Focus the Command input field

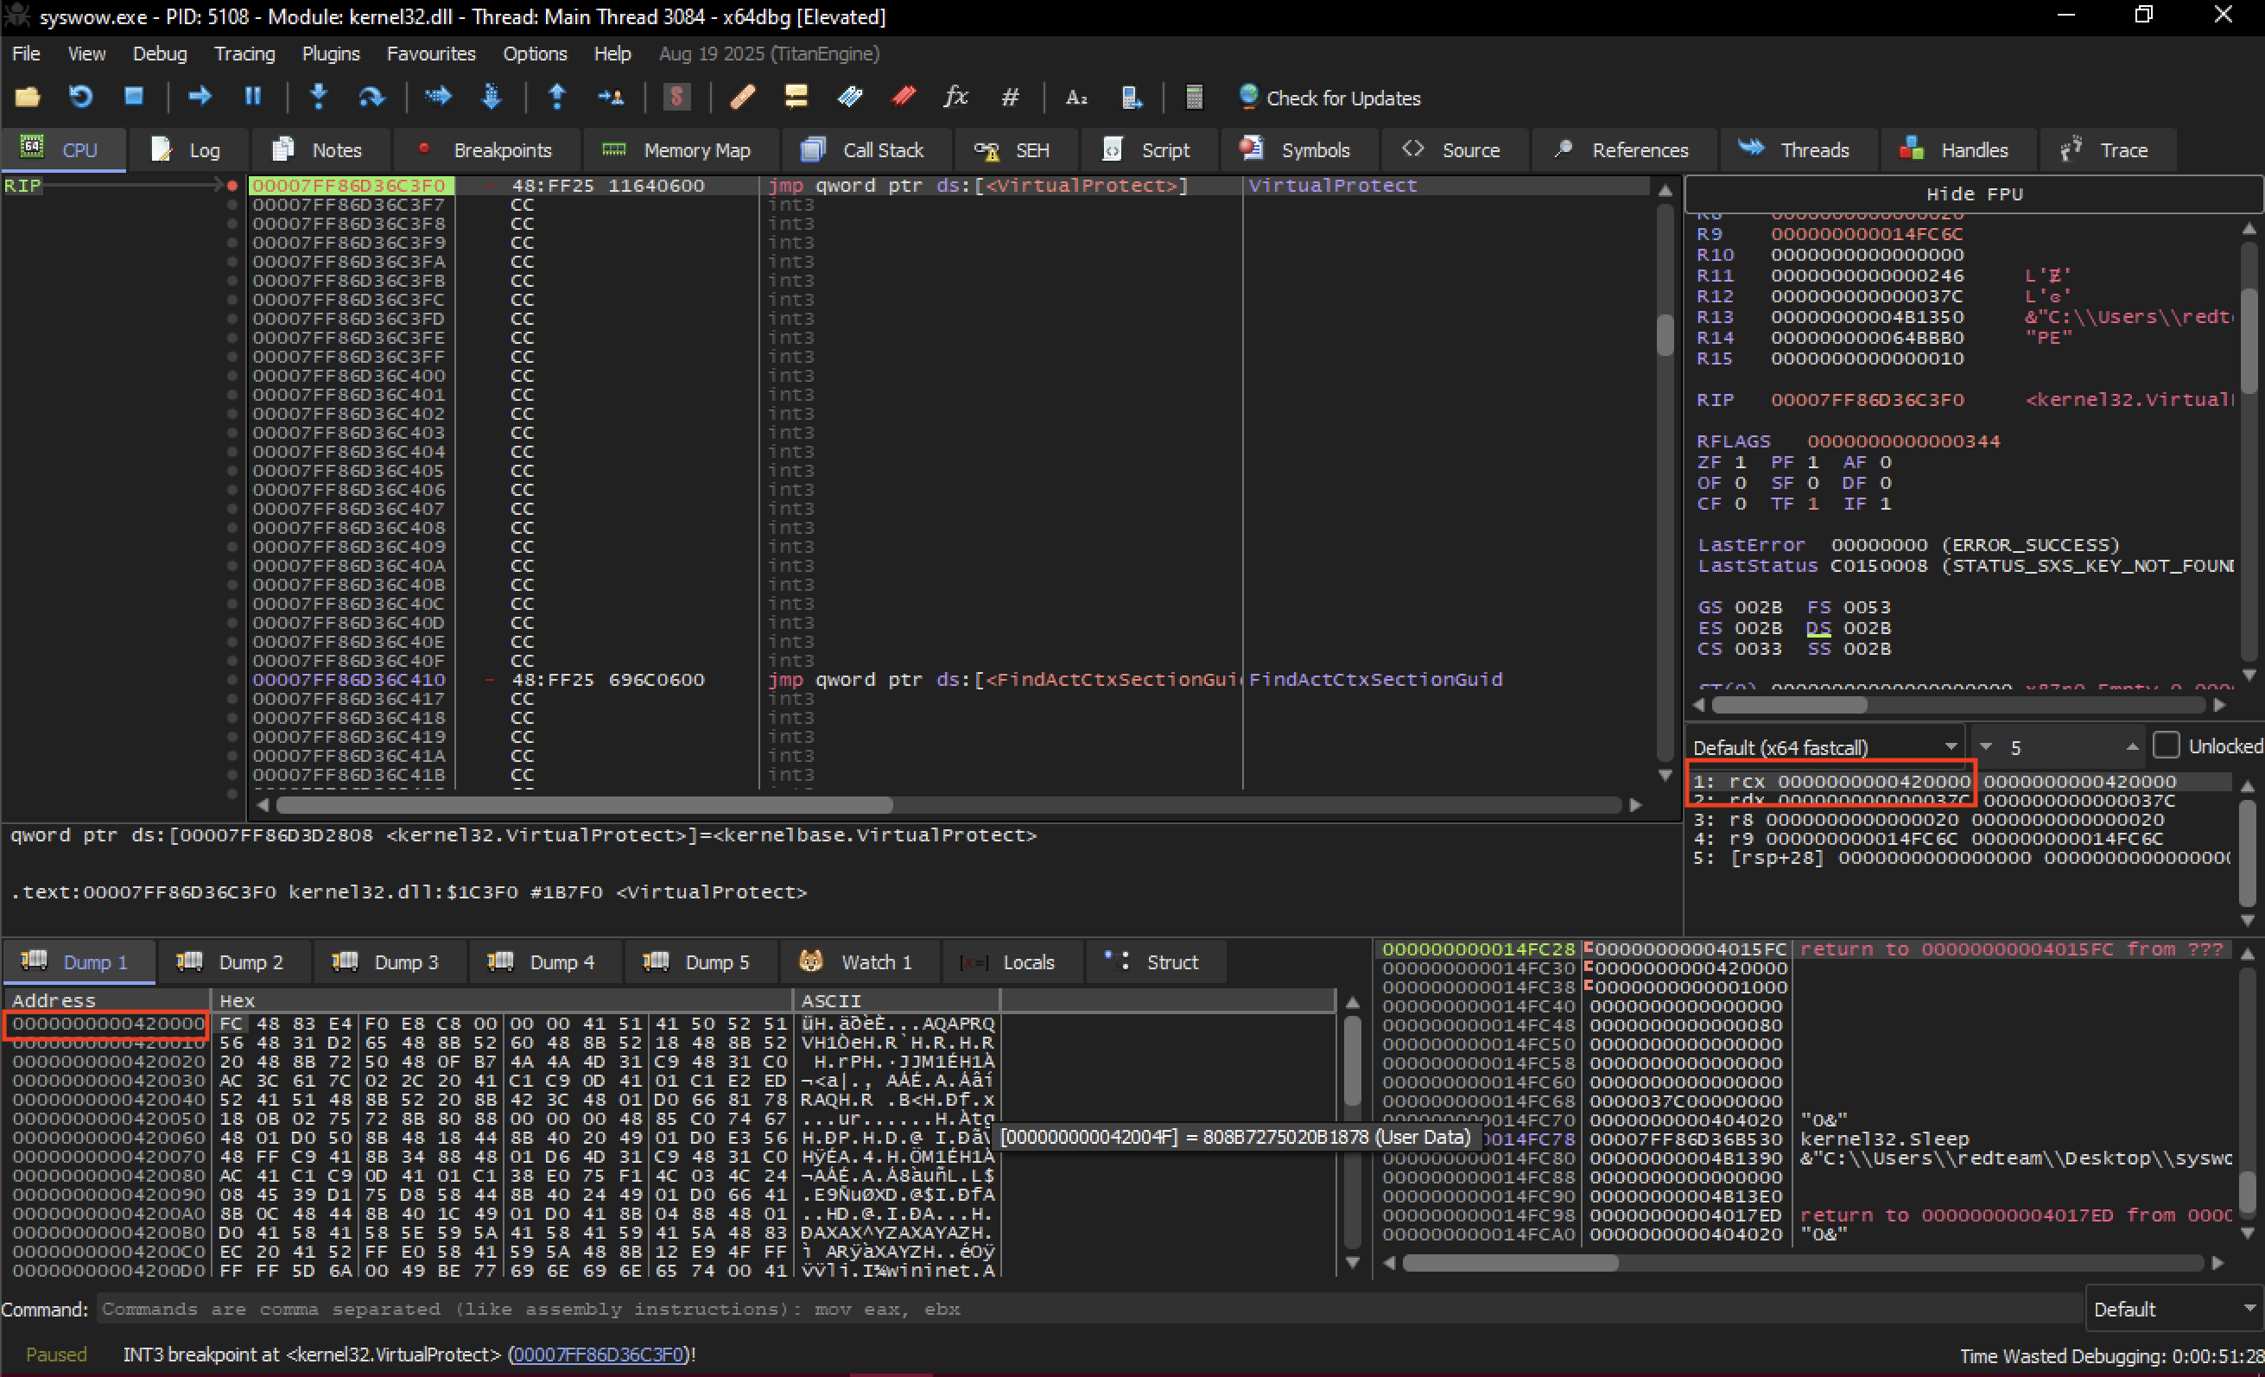1089,1309
